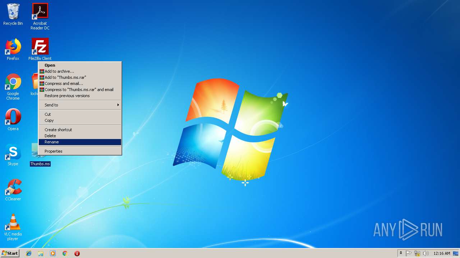Select the Google Chrome desktop shortcut

point(13,87)
